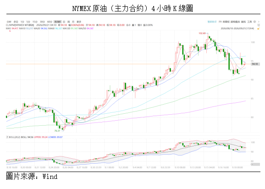Click the 76.37 low price label
This screenshot has width=265, height=189.
pyautogui.click(x=57, y=131)
